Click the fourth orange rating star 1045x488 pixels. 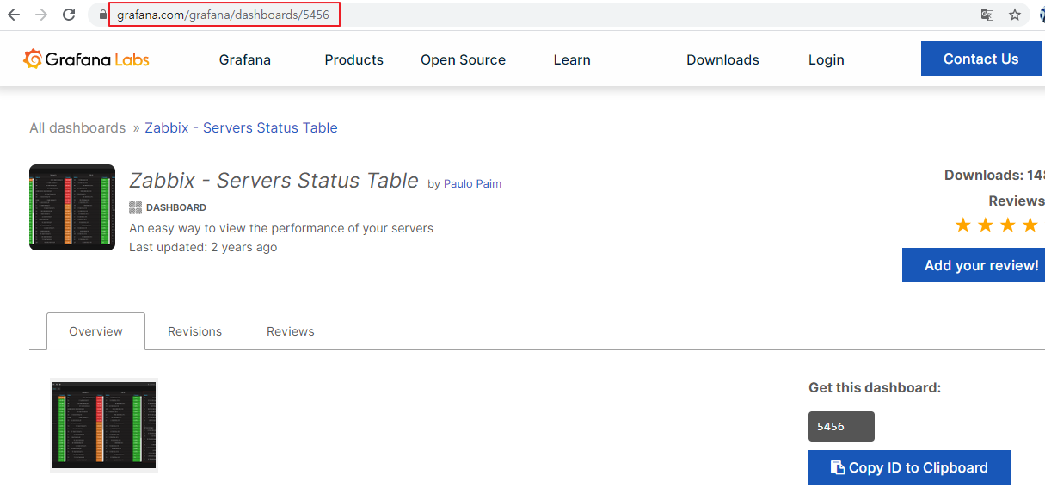point(1030,225)
